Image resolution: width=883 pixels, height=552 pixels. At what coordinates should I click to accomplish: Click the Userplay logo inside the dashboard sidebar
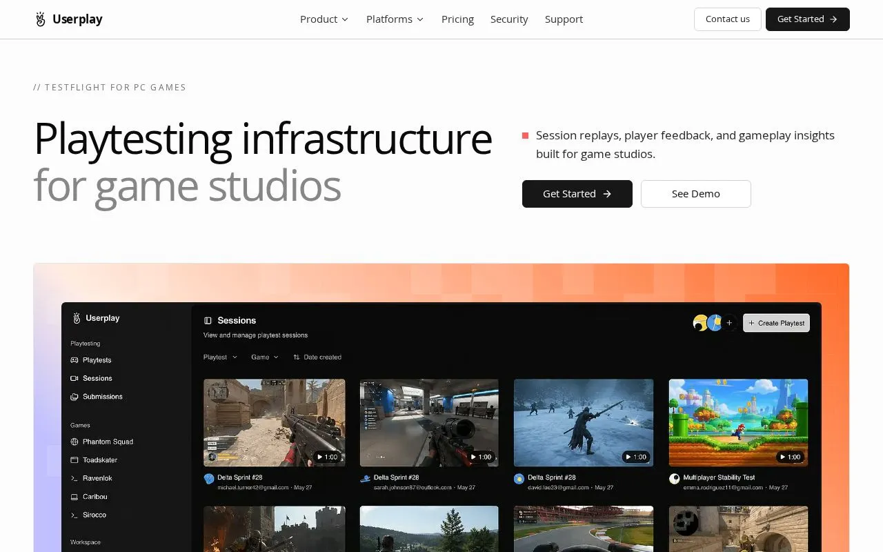96,318
